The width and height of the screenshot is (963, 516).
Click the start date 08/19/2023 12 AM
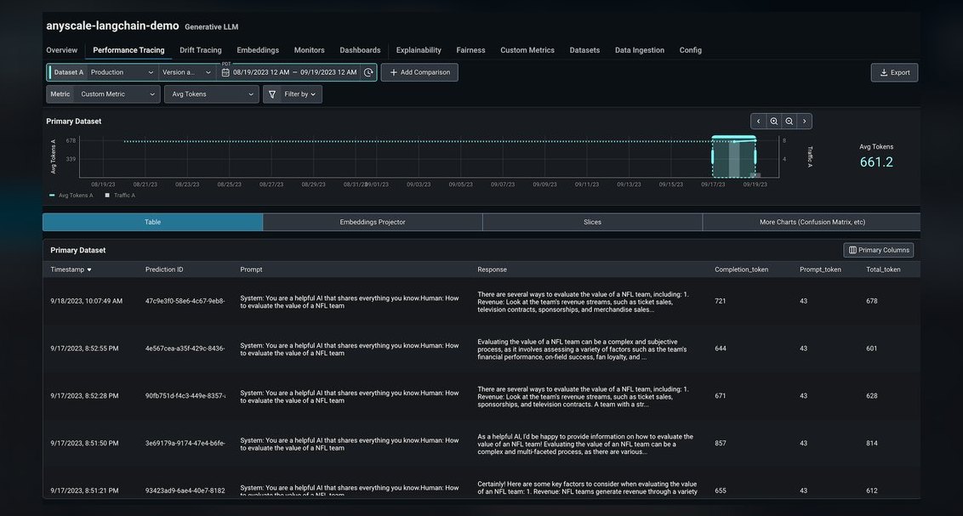coord(261,72)
